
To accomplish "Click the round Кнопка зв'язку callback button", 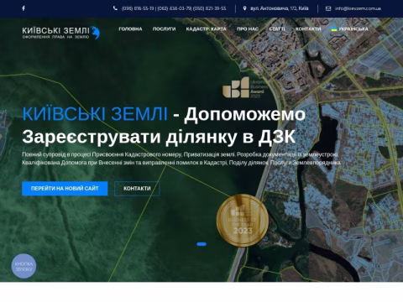I will (x=24, y=266).
